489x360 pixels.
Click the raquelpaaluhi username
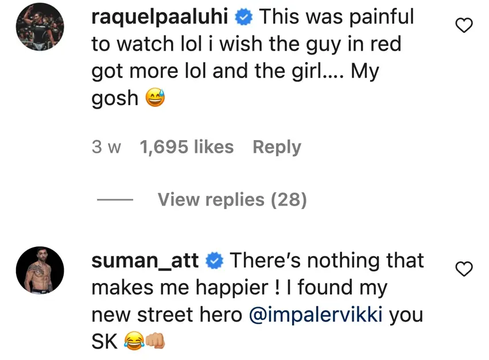pyautogui.click(x=160, y=18)
